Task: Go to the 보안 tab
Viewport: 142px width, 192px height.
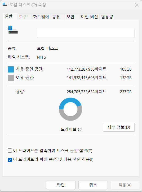Action: point(72,17)
